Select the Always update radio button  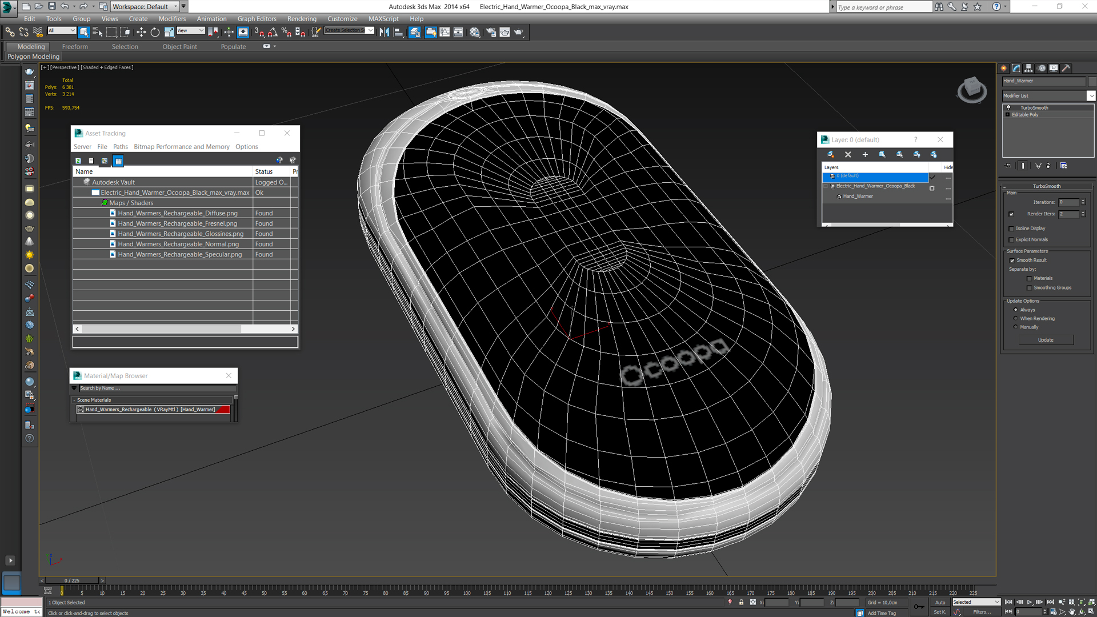(1015, 310)
